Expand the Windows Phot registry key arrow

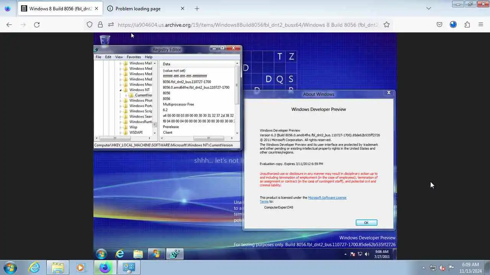[x=121, y=101]
